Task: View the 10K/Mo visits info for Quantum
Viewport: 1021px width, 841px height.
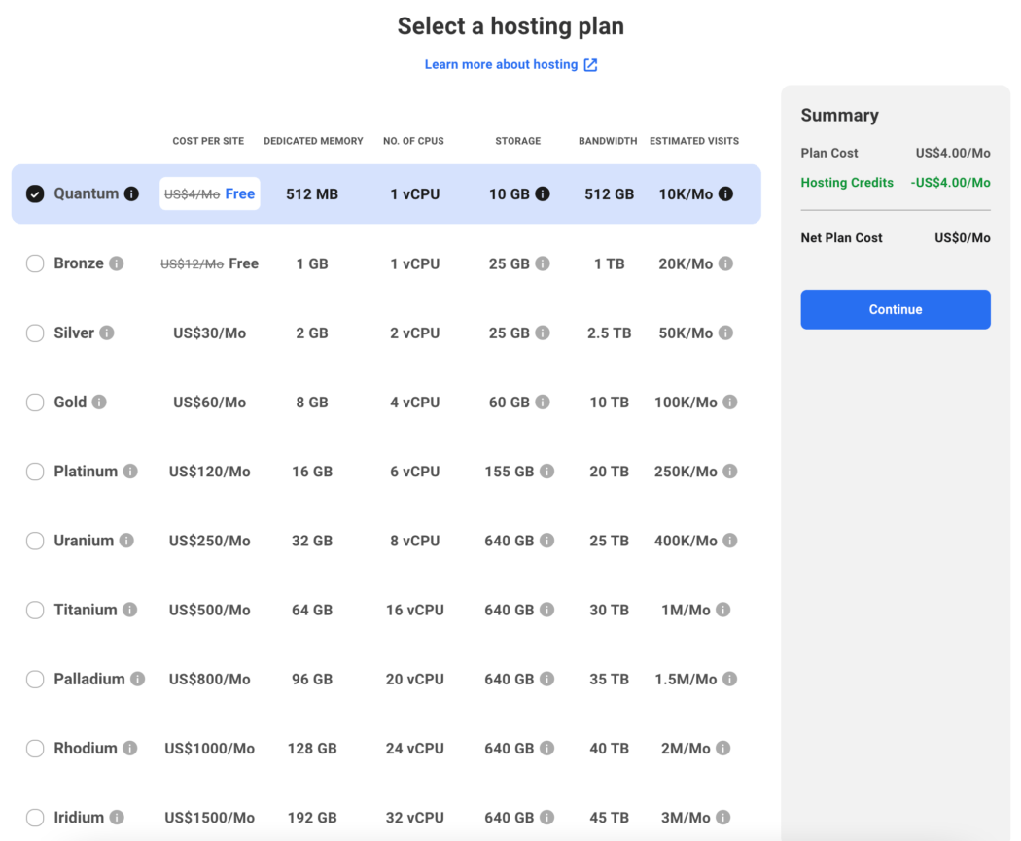Action: coord(726,193)
